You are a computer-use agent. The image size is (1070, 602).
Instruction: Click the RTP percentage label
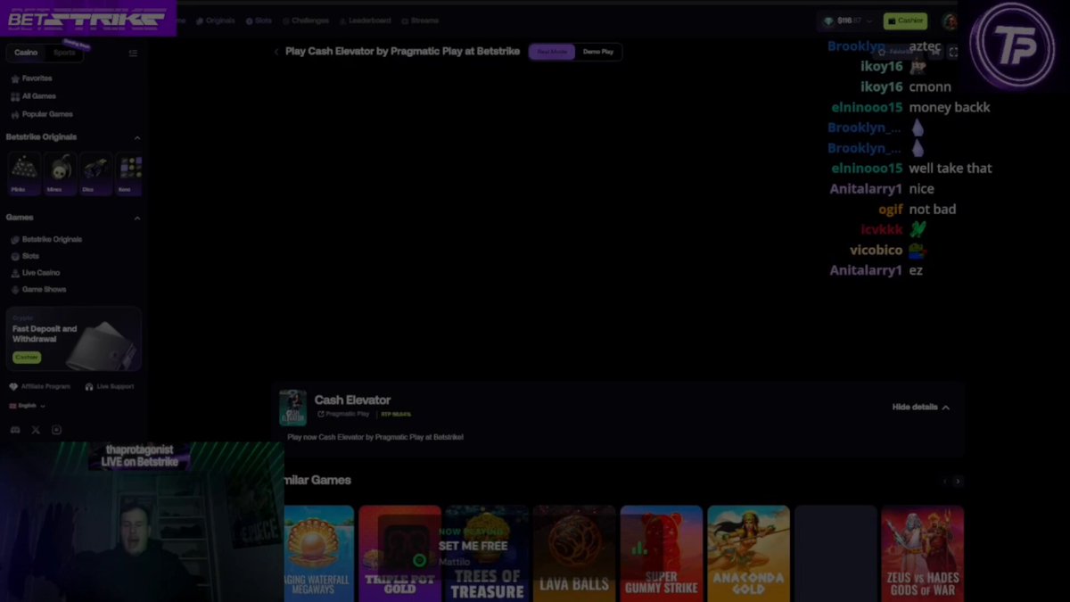click(x=396, y=414)
